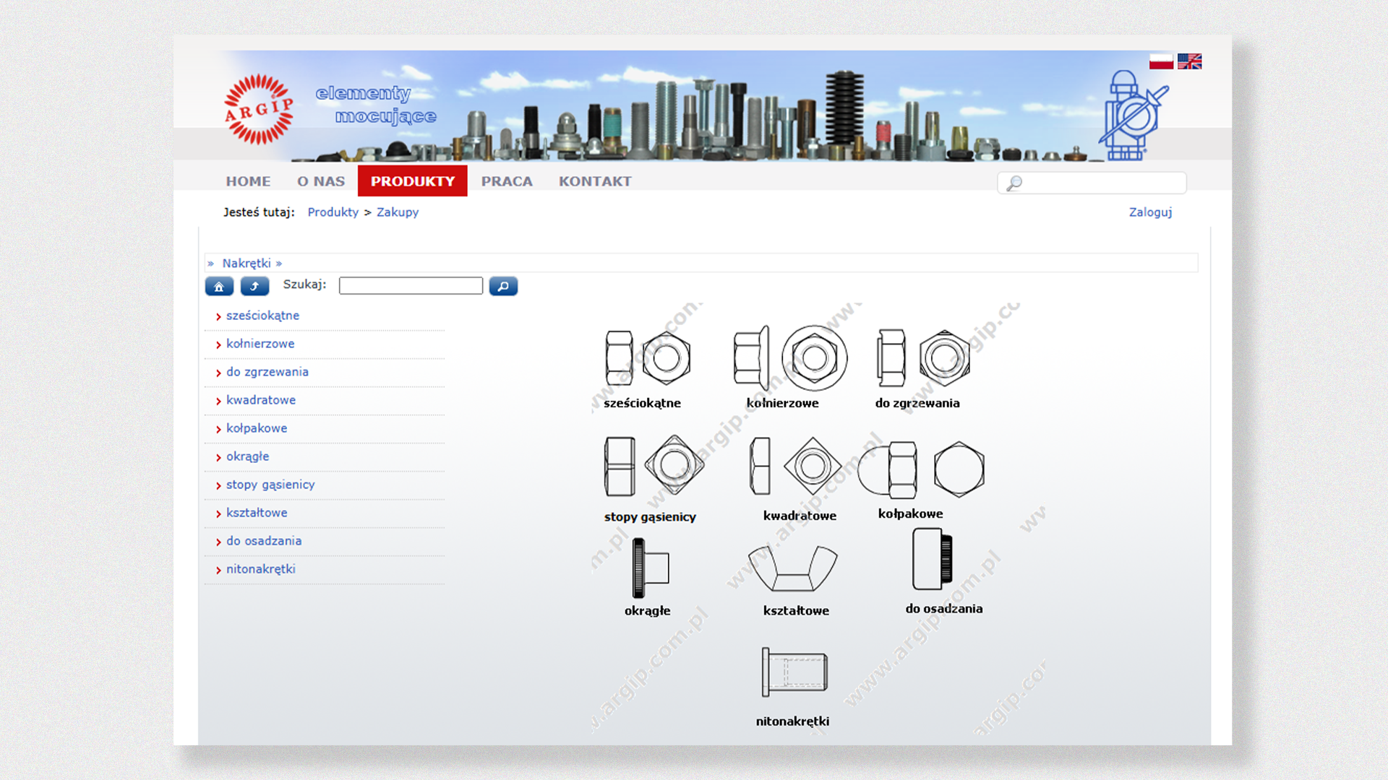Screen dimensions: 1388x780
Task: Click the Zaloguj login link
Action: [1150, 212]
